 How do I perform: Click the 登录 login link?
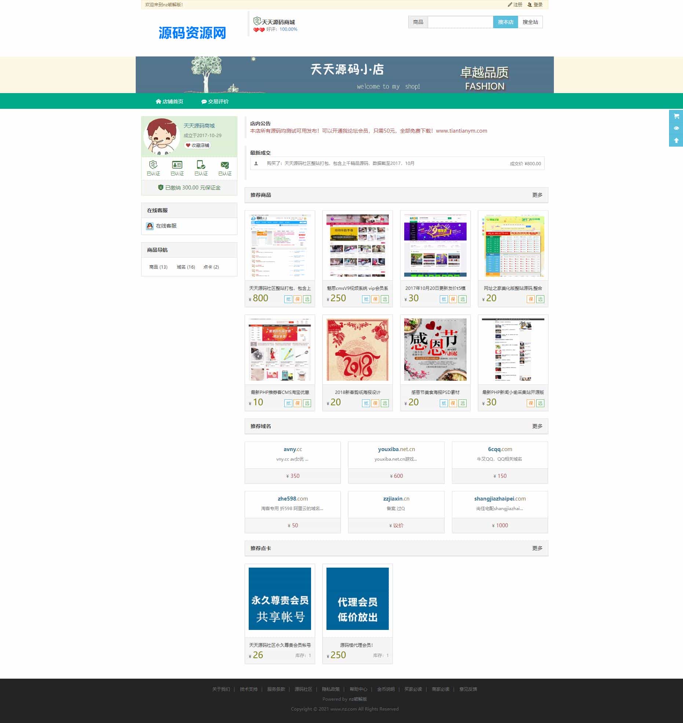(535, 5)
